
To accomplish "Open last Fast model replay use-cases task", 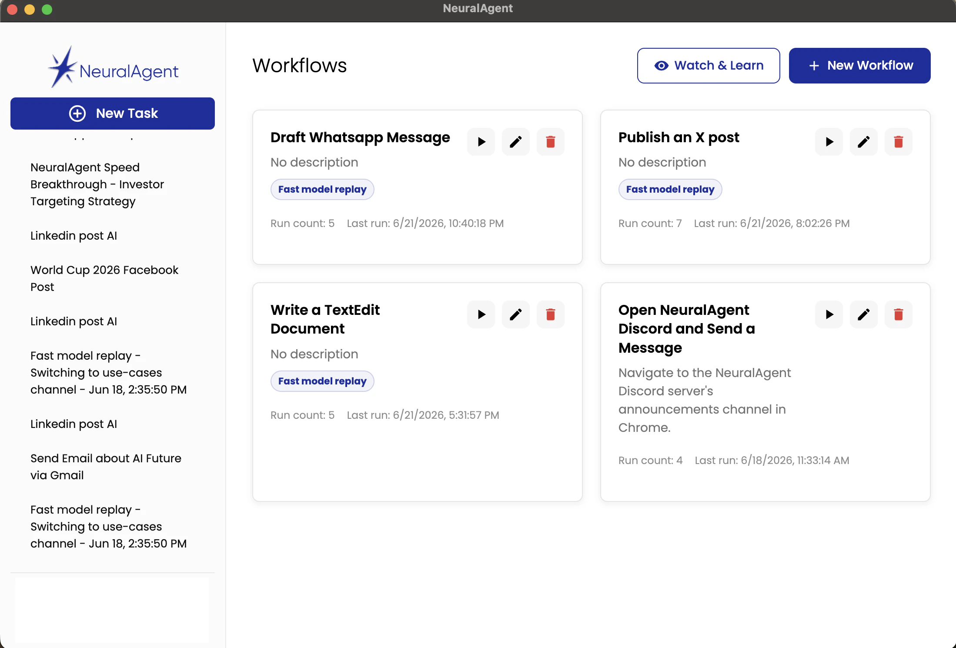I will [108, 527].
